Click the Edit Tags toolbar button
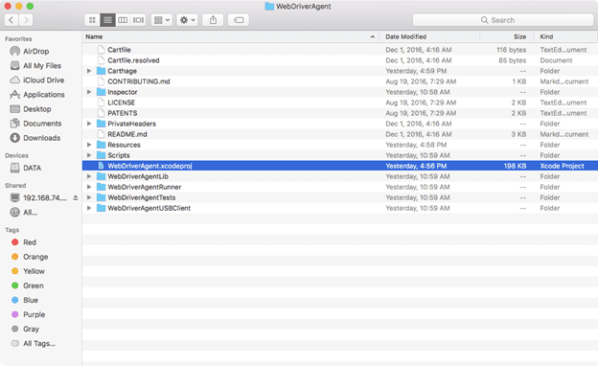The width and height of the screenshot is (598, 366). (239, 20)
